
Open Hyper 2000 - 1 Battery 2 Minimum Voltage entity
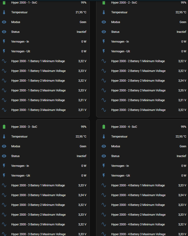[x=38, y=81]
